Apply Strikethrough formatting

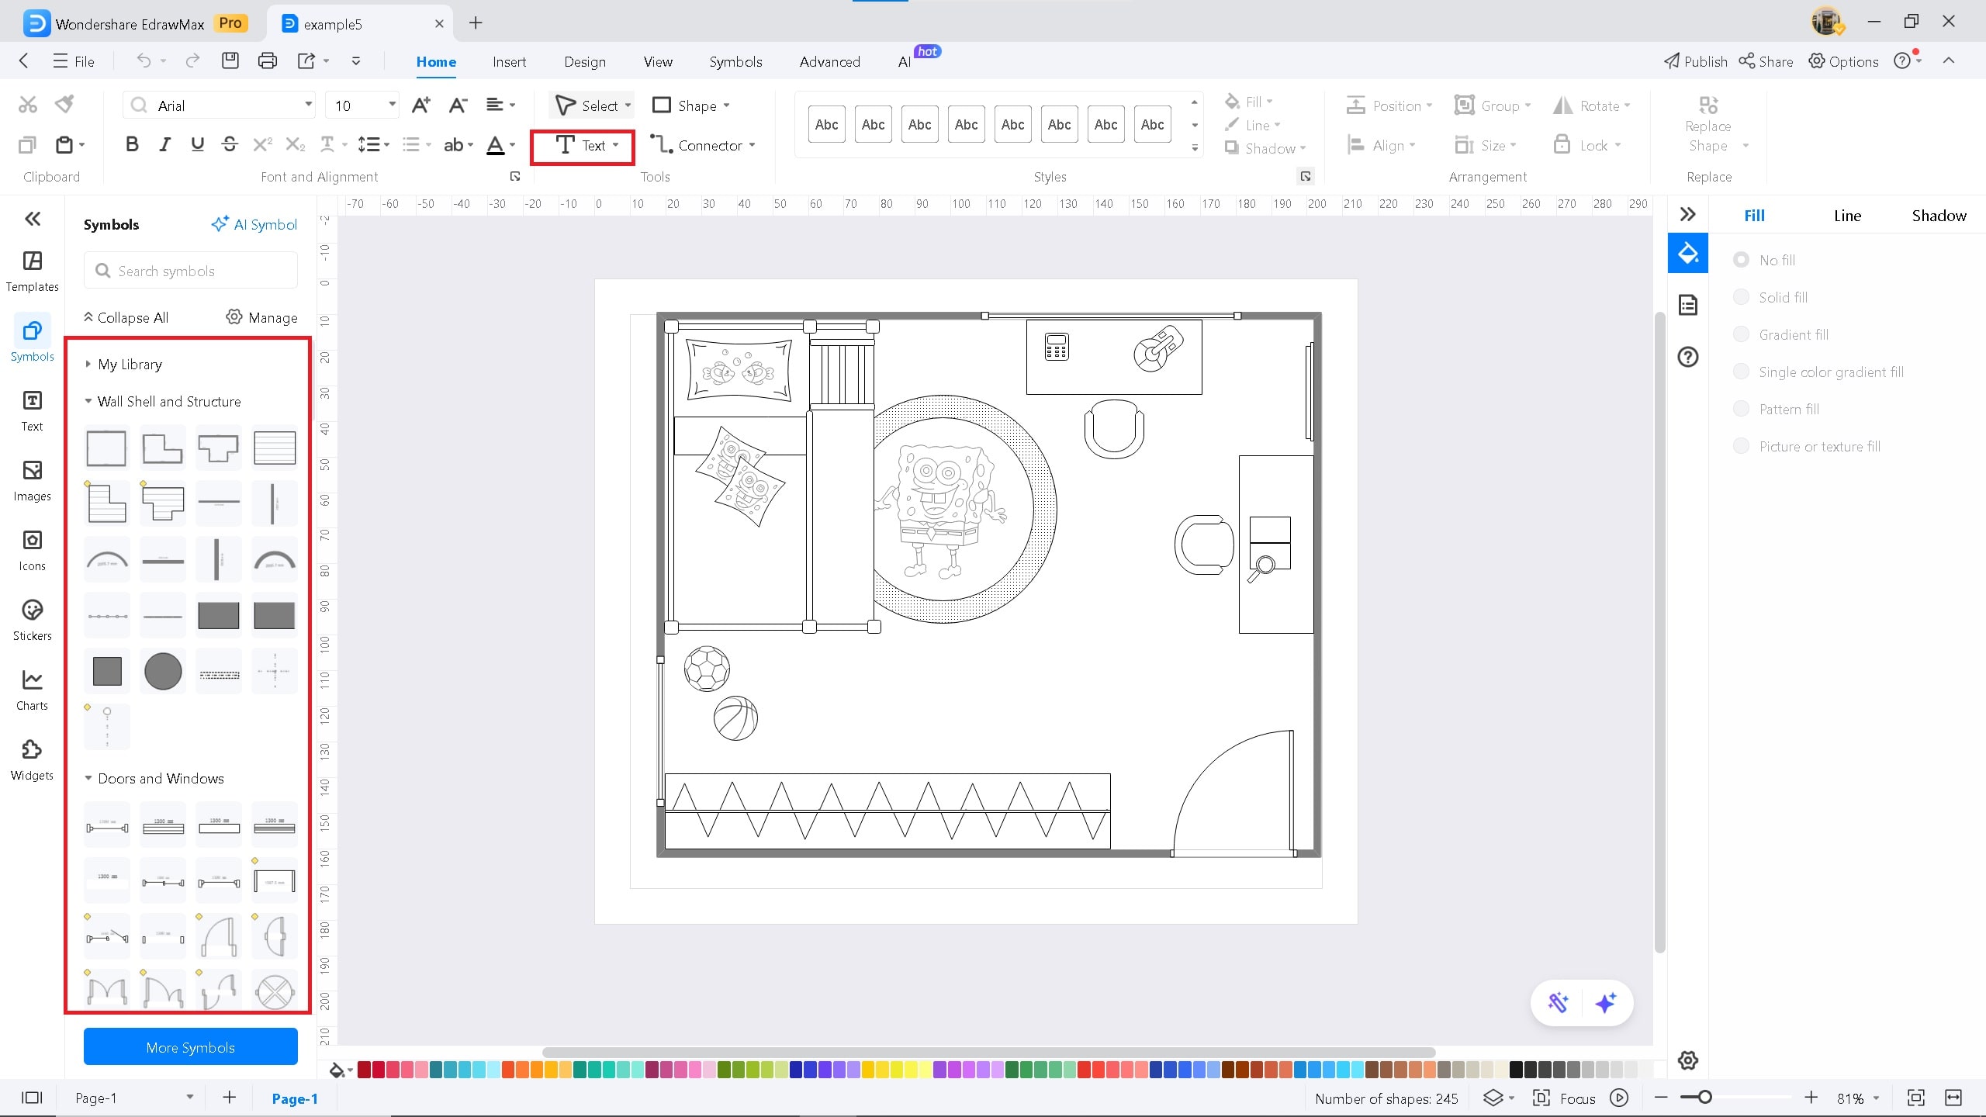(x=230, y=144)
